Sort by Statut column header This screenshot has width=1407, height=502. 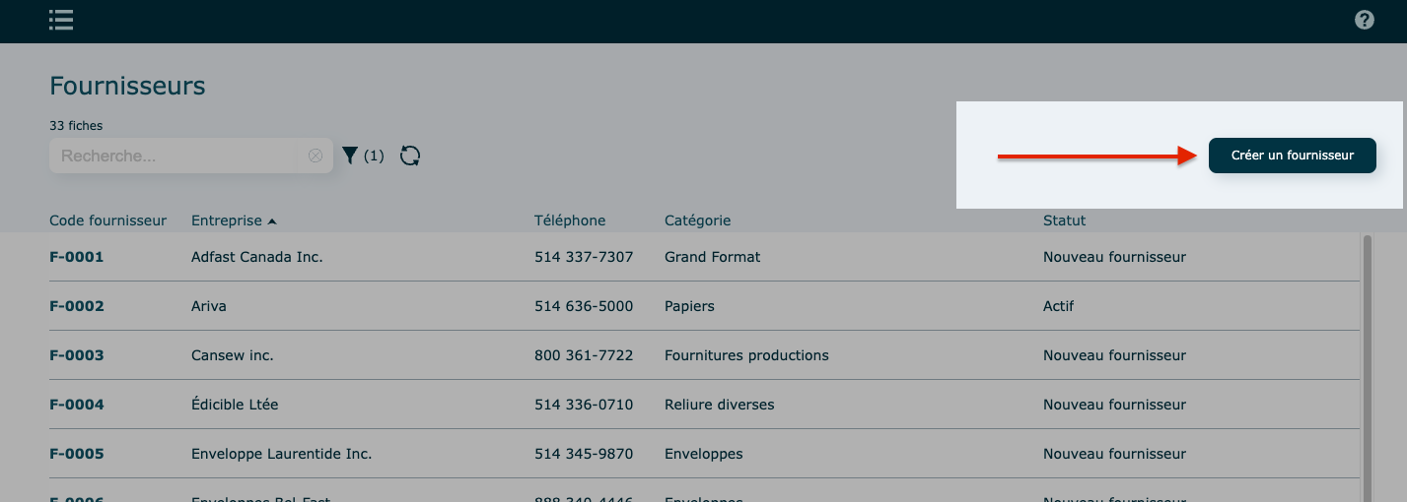(1064, 220)
